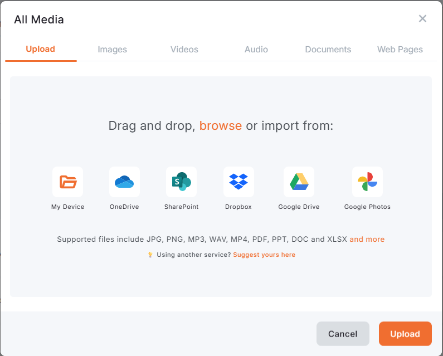This screenshot has width=443, height=356.
Task: Pick Google Photos as import source
Action: point(367,182)
